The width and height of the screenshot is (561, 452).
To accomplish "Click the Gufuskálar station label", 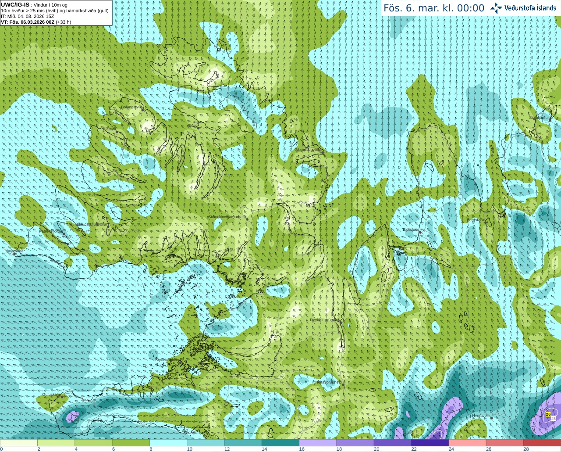I will coord(51,395).
